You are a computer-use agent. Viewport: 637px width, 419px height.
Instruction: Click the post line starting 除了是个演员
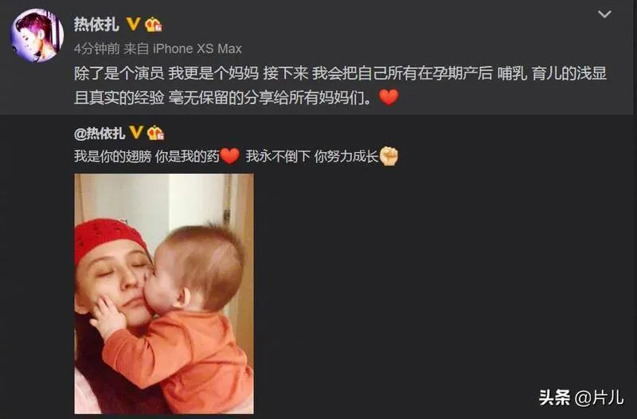340,73
